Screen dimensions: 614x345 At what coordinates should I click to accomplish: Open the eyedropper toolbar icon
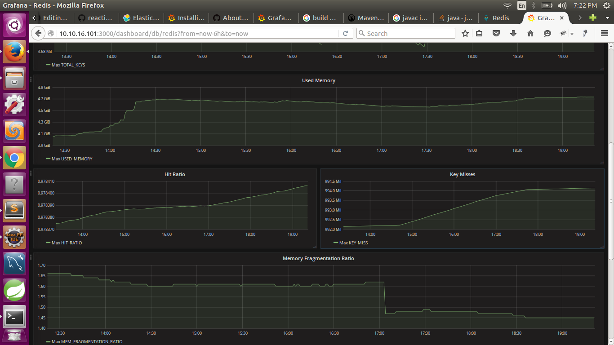click(585, 33)
